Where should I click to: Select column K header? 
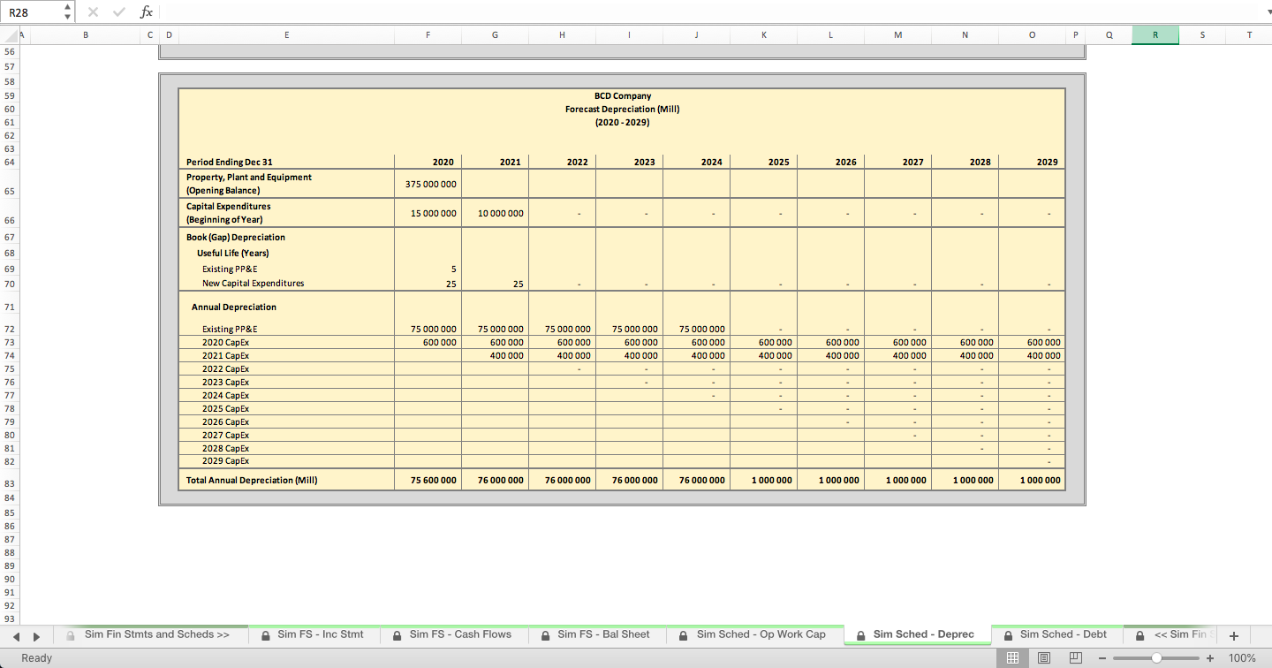point(763,35)
